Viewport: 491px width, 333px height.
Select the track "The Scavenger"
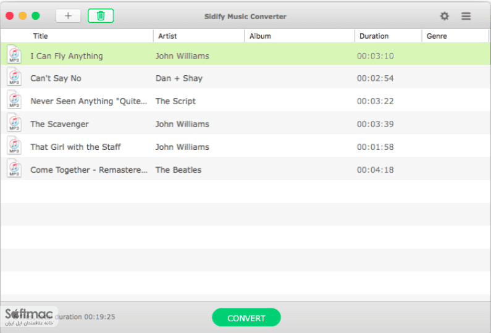tap(59, 124)
